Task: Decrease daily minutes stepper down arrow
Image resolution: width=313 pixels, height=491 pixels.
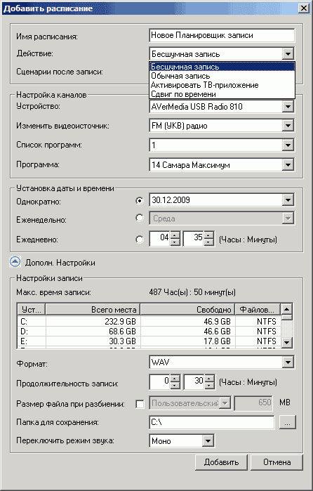Action: (x=209, y=242)
